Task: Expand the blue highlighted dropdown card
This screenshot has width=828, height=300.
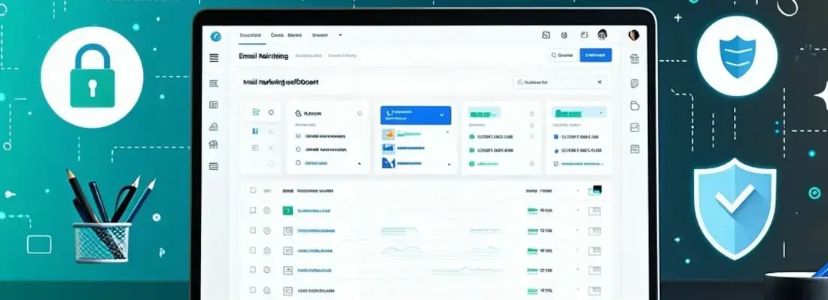Action: 416,115
